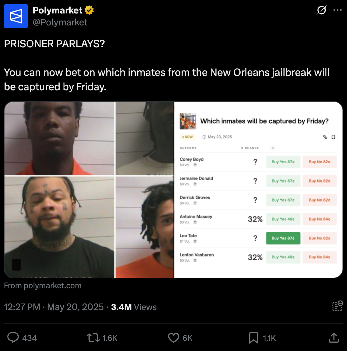Image resolution: width=347 pixels, height=351 pixels.
Task: Repost using the 1.6K retweet icon
Action: click(93, 338)
